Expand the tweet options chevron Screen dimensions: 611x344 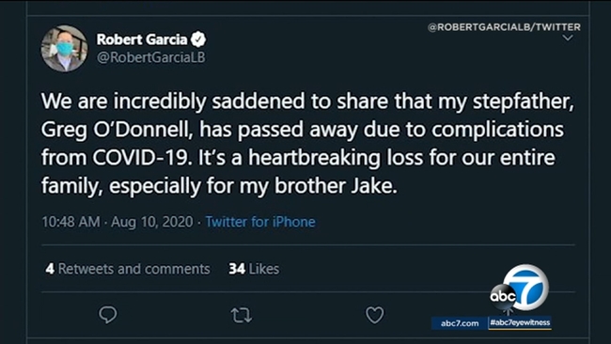[568, 38]
